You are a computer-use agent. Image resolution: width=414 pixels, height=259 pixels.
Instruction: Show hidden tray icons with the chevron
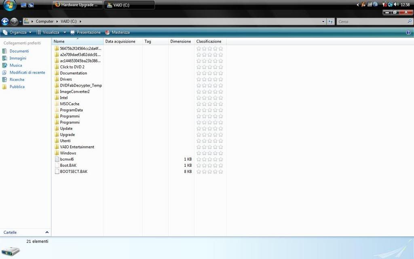pyautogui.click(x=358, y=4)
